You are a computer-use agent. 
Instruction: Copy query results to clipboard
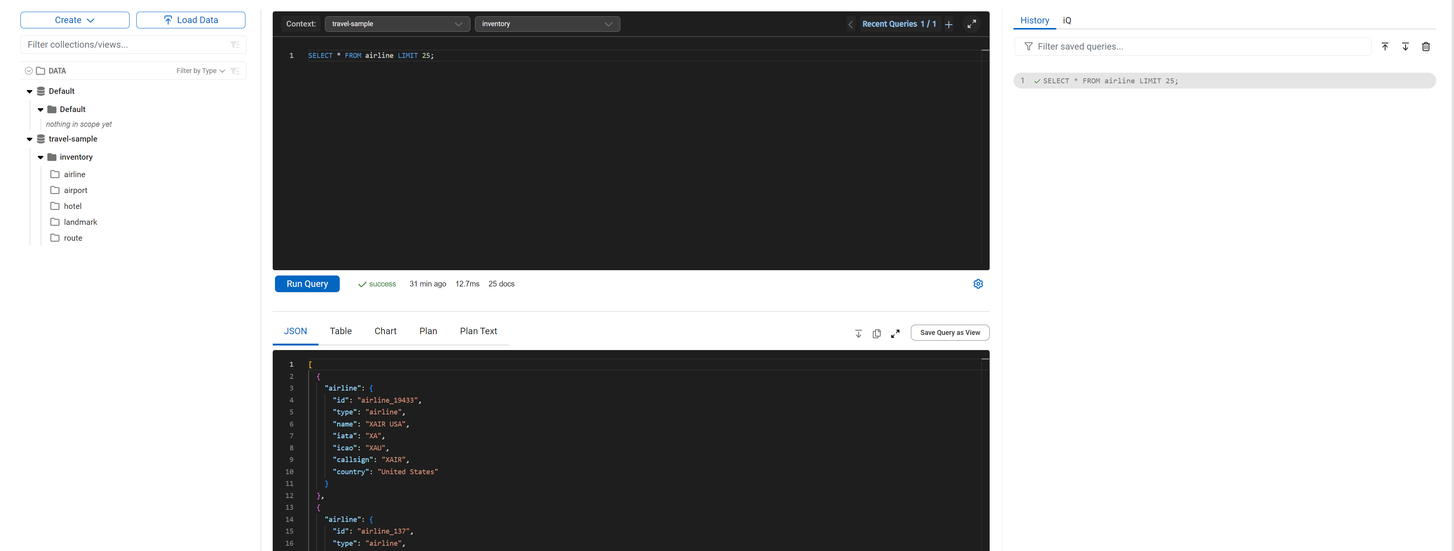(x=876, y=333)
